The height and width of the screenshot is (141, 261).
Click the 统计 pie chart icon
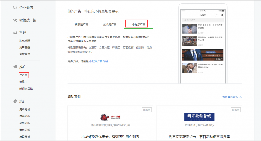(x=15, y=101)
